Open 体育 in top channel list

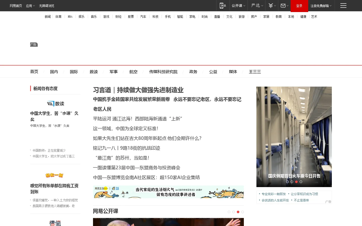59,17
